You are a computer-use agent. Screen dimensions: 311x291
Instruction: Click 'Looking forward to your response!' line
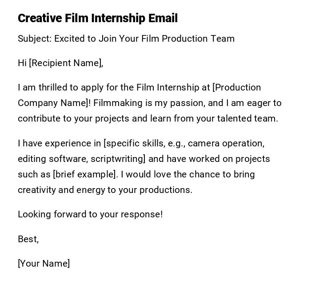coord(90,214)
